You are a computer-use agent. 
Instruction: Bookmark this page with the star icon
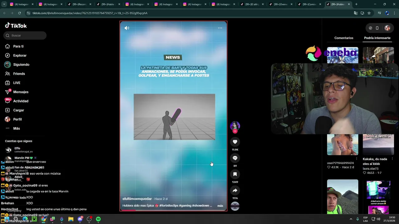[x=369, y=13]
